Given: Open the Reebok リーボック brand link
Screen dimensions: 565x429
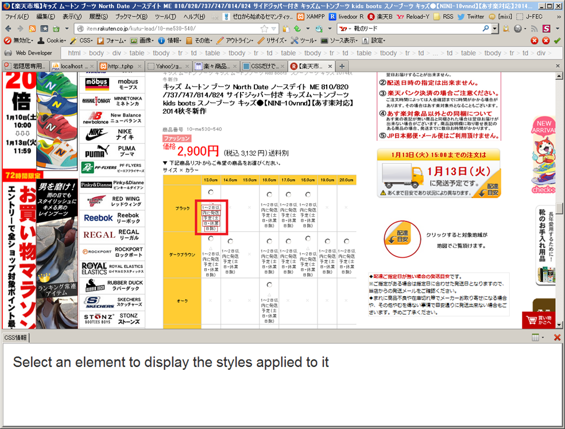Looking at the screenshot, I should point(113,218).
